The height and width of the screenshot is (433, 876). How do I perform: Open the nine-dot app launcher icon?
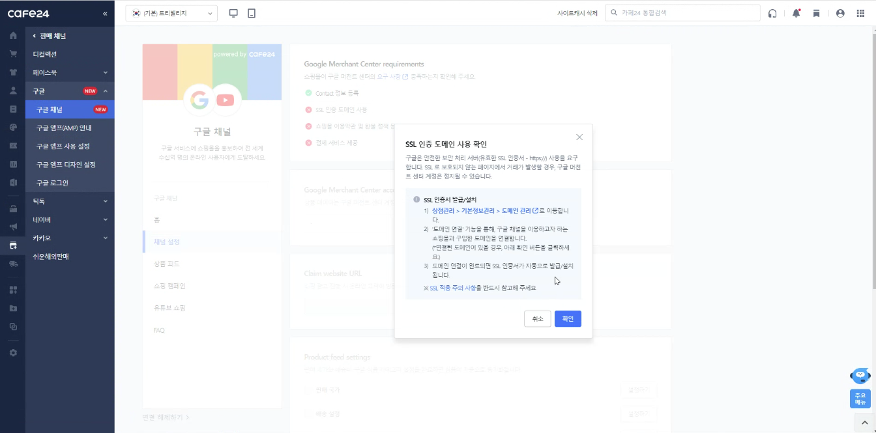pos(860,13)
